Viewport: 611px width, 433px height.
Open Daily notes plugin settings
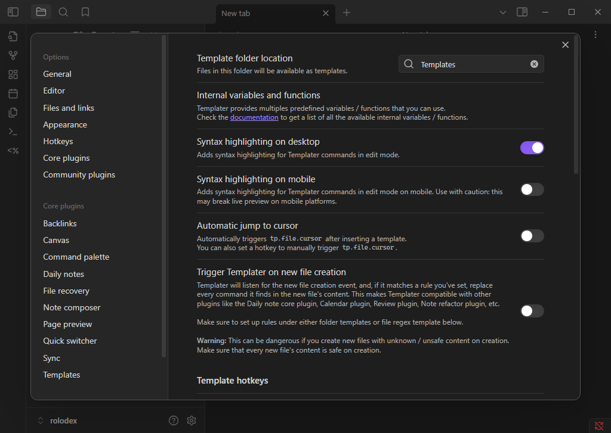click(x=63, y=274)
